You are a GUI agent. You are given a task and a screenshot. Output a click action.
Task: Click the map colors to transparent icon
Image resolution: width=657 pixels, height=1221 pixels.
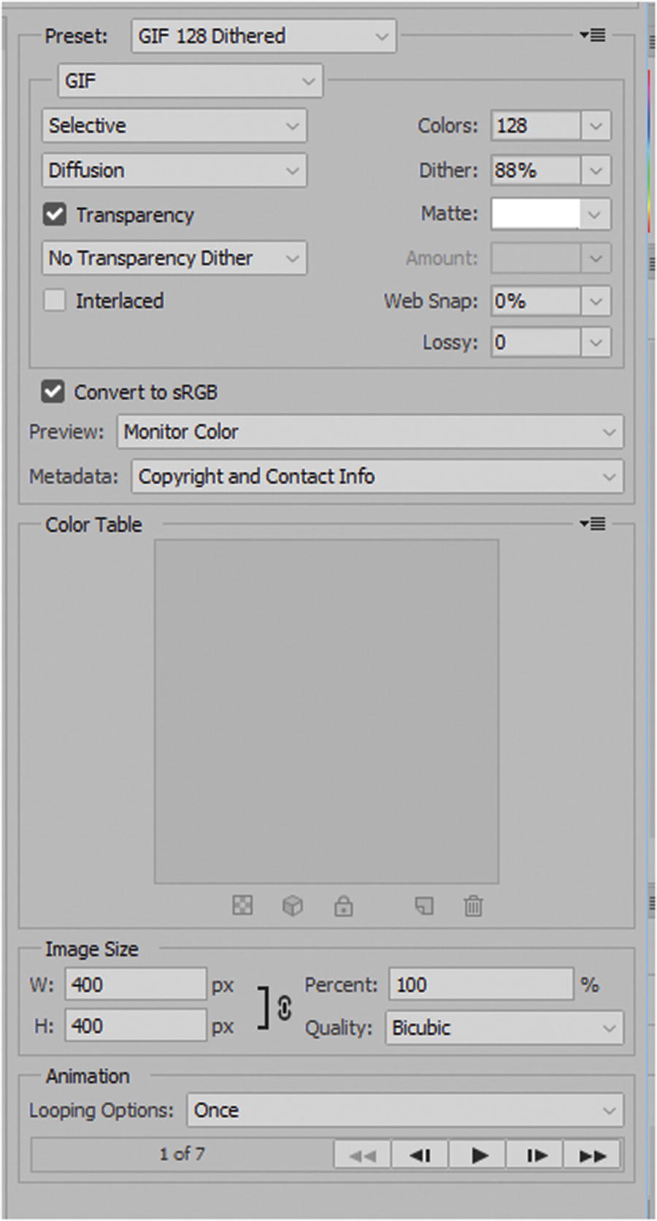(242, 906)
